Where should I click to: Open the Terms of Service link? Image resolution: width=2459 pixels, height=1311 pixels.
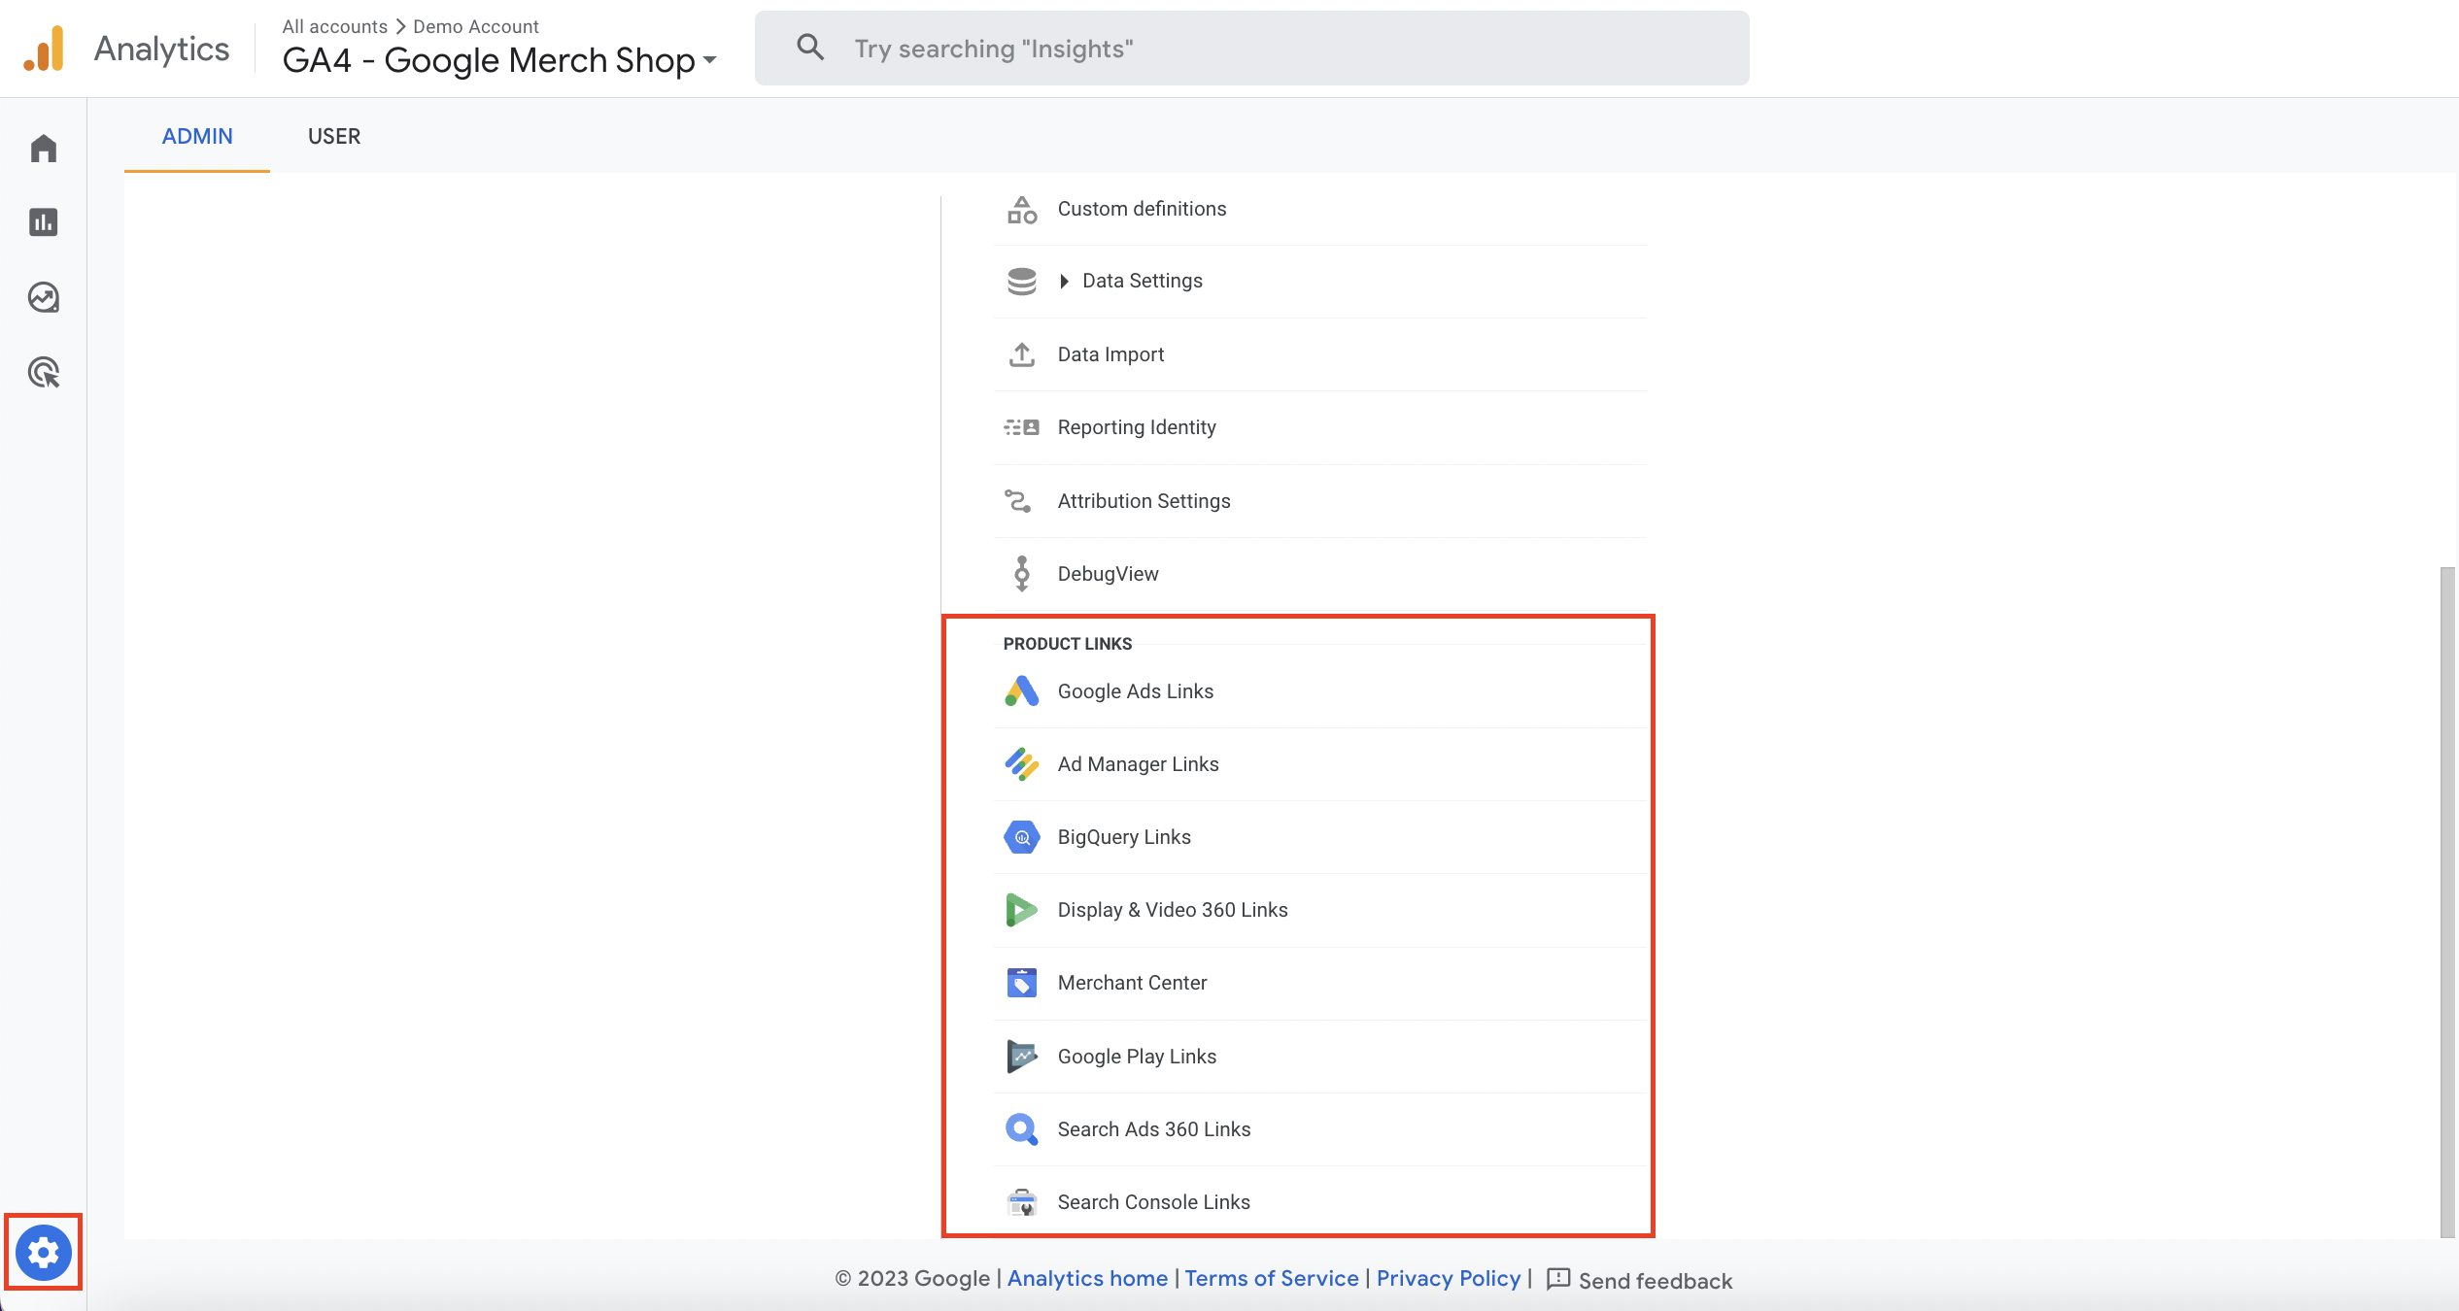(x=1272, y=1278)
